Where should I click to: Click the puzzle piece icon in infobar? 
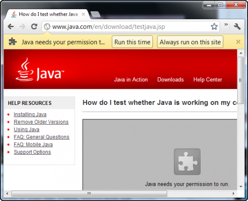click(x=13, y=42)
